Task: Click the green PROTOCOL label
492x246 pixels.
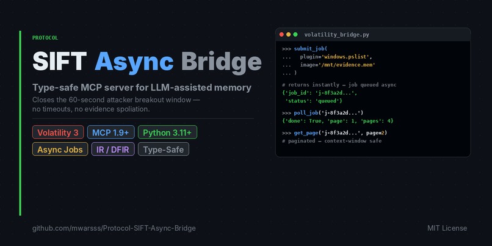Action: (x=45, y=38)
